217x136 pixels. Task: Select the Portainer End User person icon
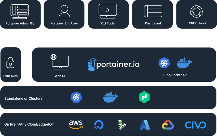(64, 11)
